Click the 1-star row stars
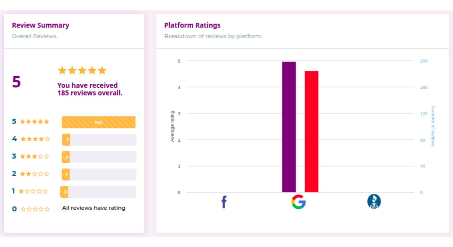The width and height of the screenshot is (453, 247). click(x=33, y=191)
